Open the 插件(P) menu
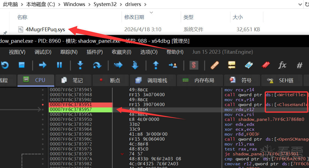This screenshot has width=309, height=168. (95, 52)
